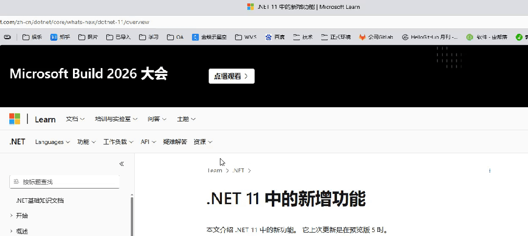
Task: Click the Microsoft Build 2026 大会 banner title
Action: (89, 74)
